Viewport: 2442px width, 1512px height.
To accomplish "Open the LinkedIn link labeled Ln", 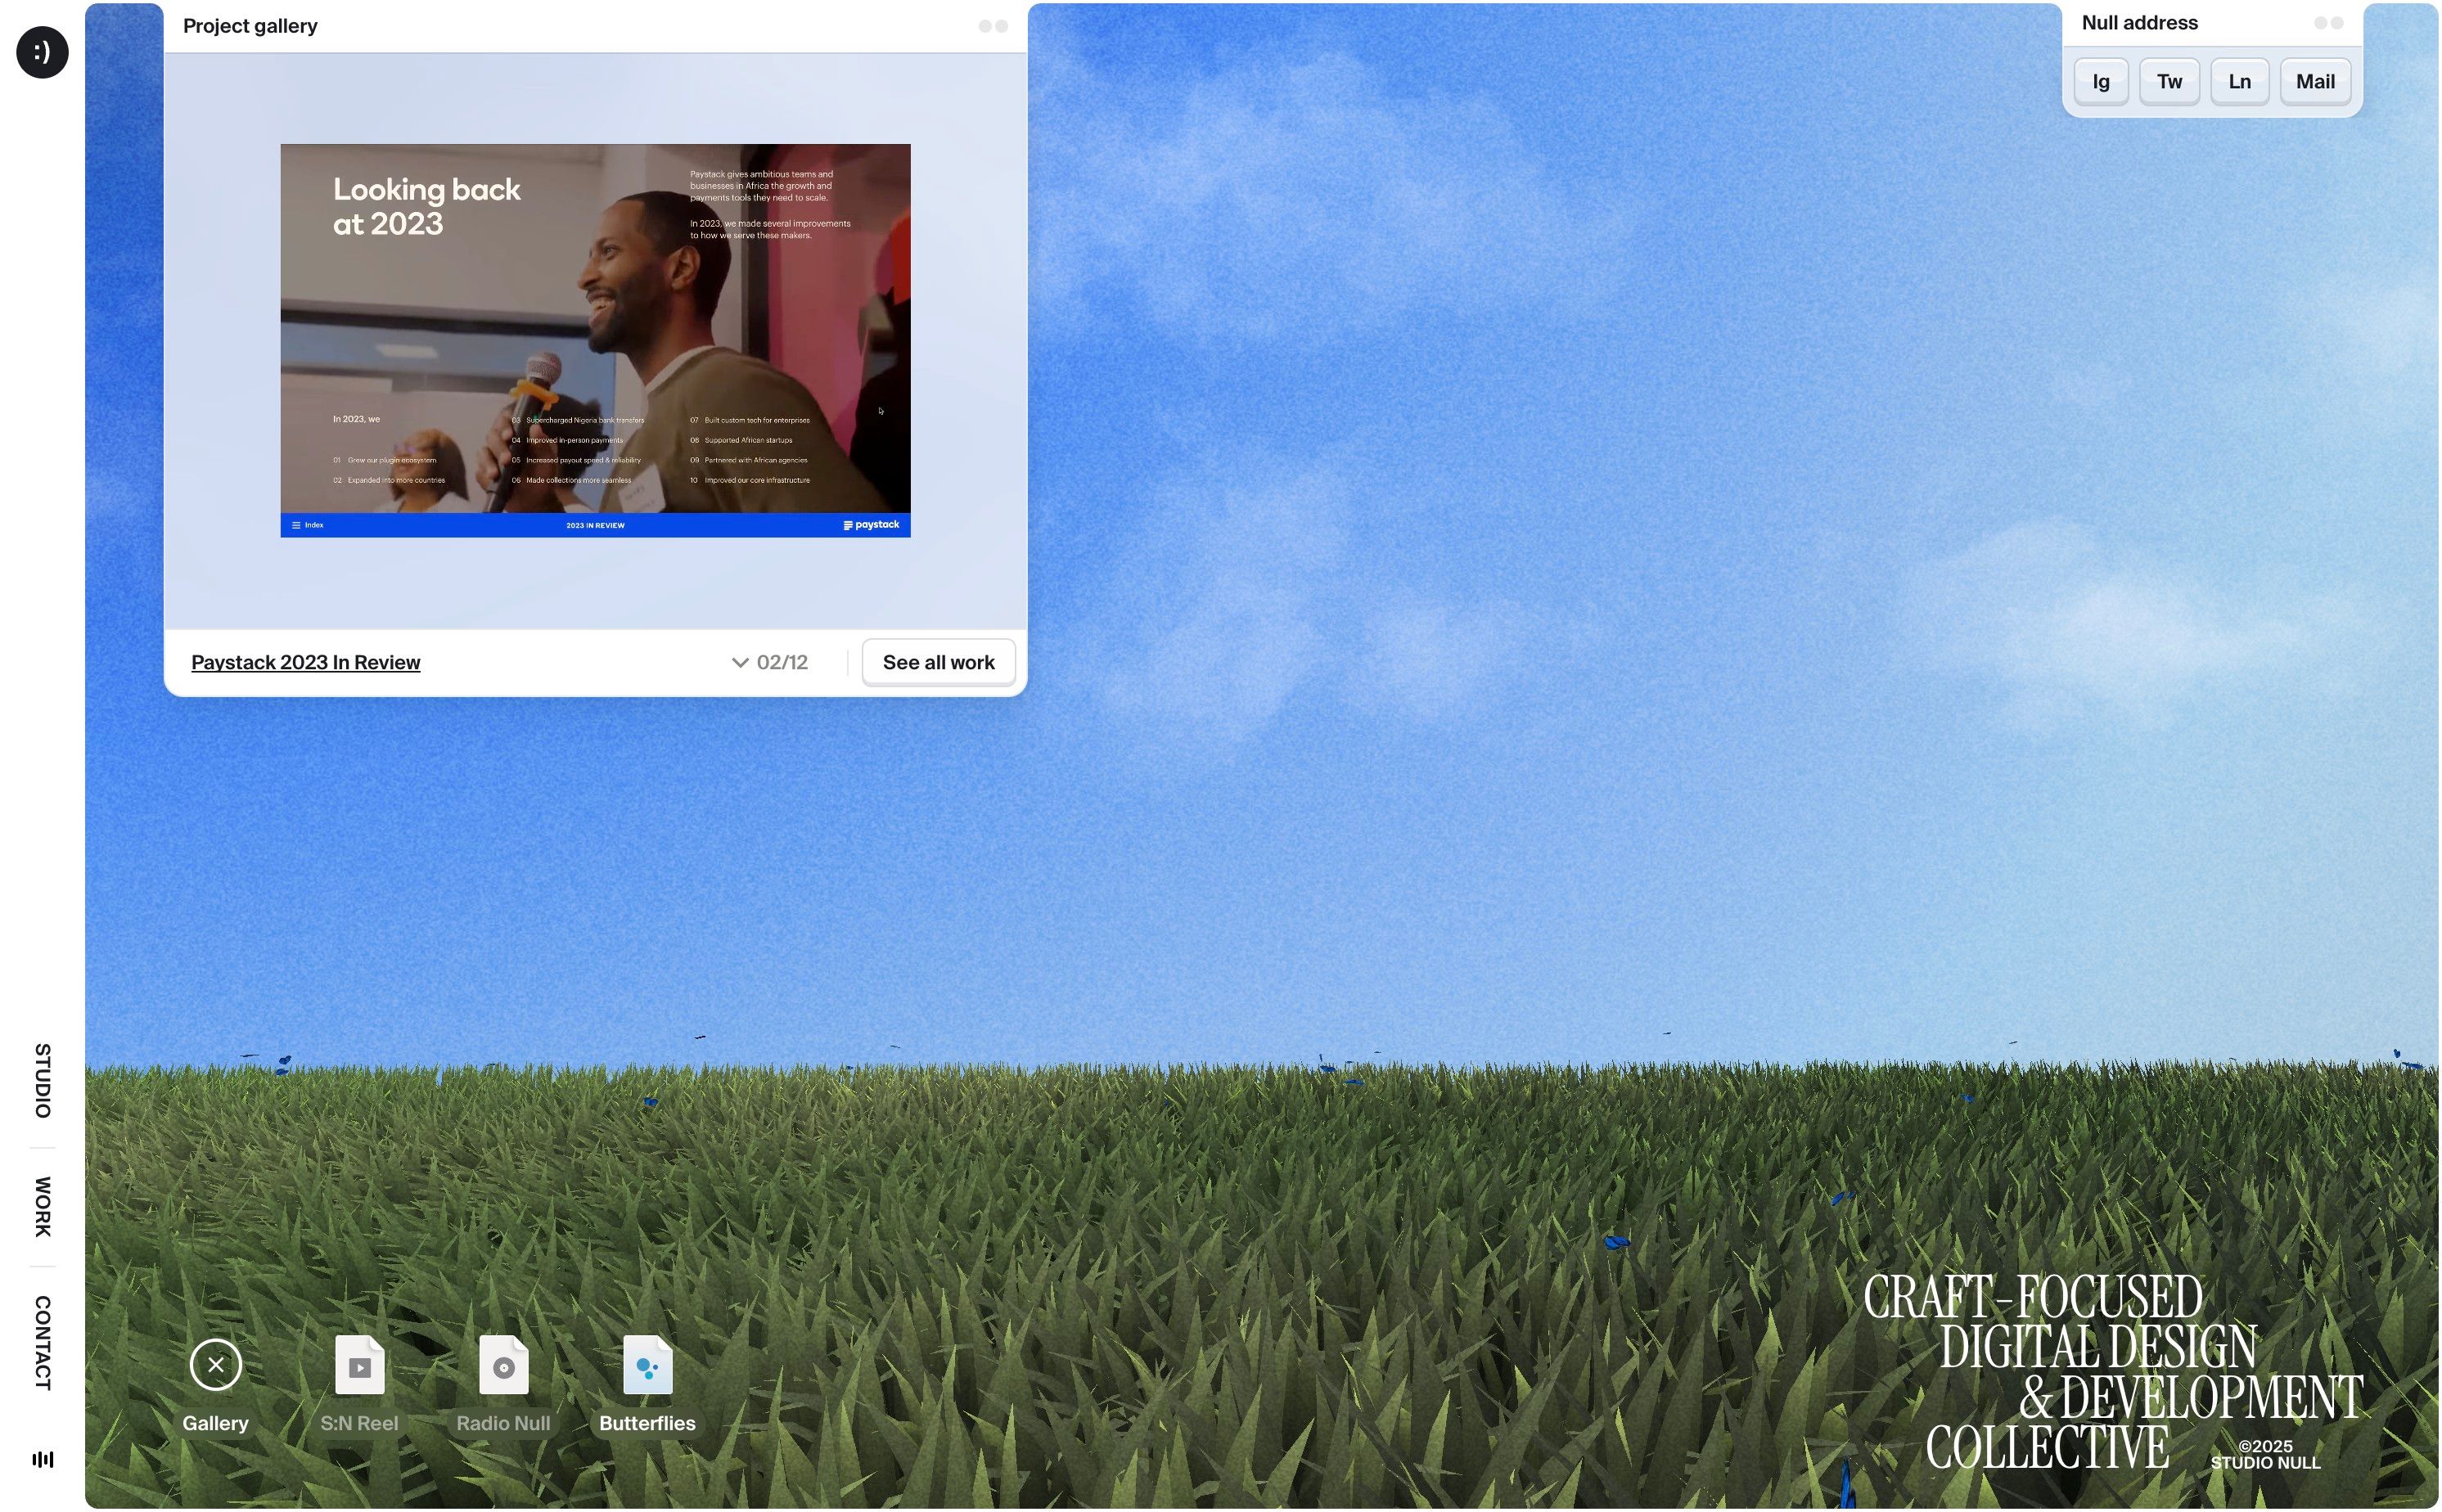I will tap(2238, 82).
